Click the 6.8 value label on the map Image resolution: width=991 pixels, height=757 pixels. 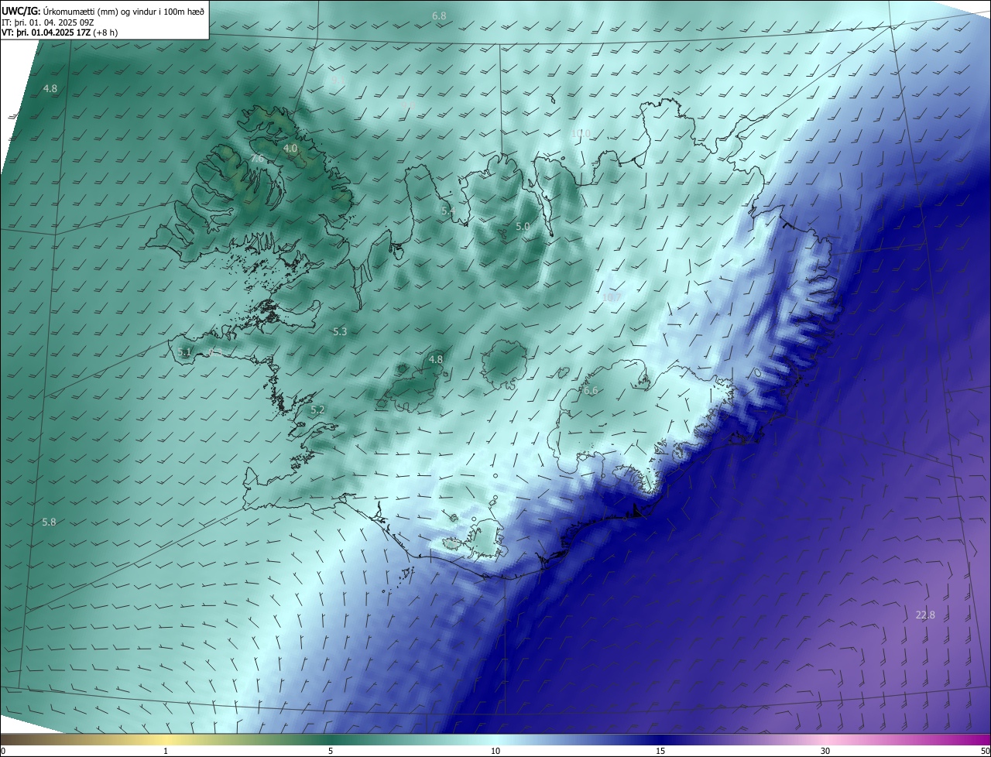pos(439,15)
